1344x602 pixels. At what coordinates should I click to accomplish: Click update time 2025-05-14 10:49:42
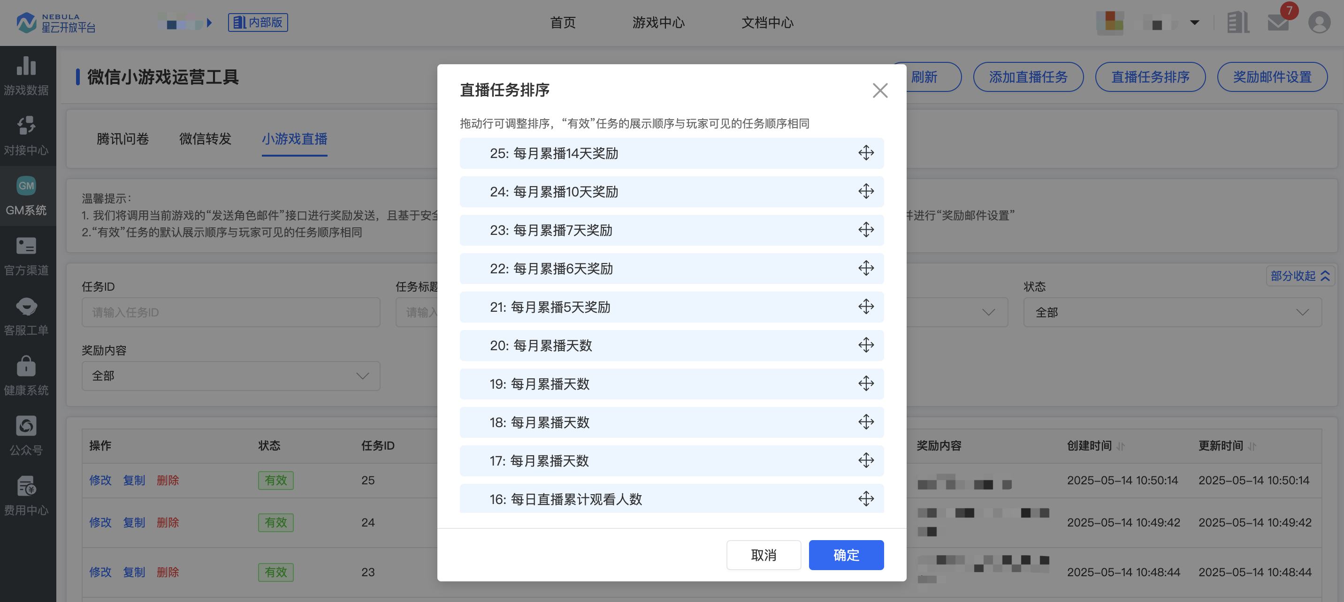point(1255,522)
